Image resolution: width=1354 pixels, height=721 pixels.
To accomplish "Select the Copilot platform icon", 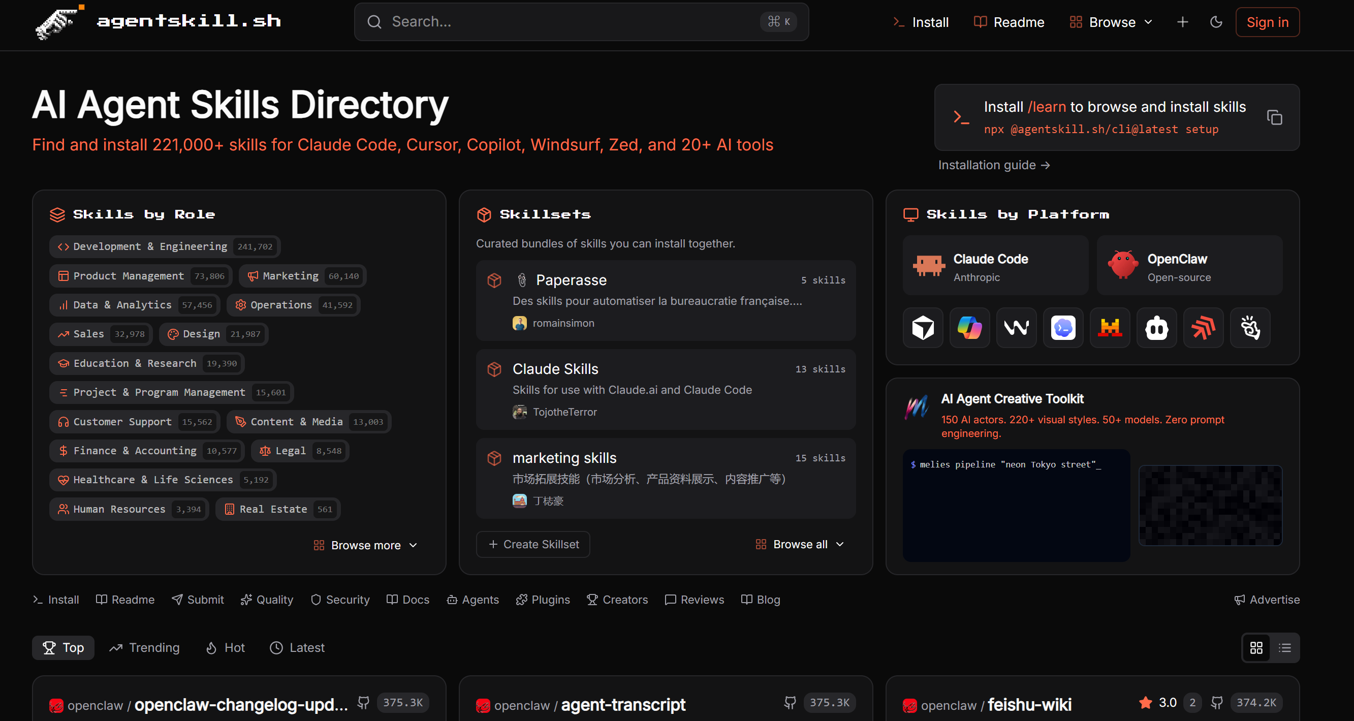I will (969, 327).
